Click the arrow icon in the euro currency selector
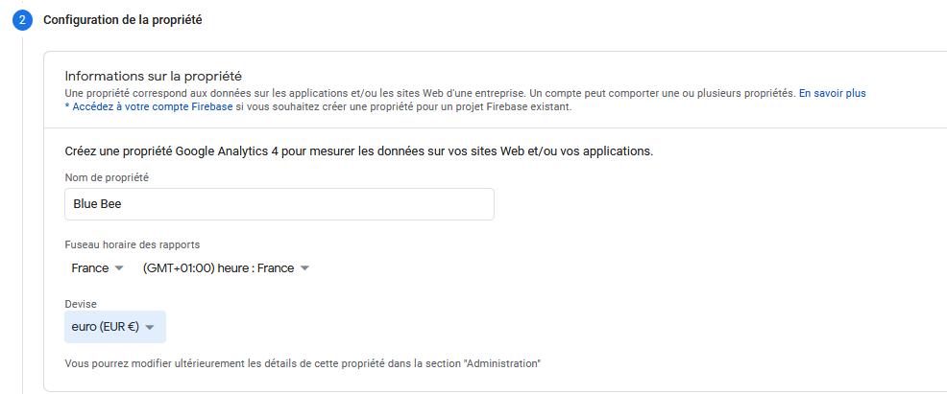 coord(151,327)
